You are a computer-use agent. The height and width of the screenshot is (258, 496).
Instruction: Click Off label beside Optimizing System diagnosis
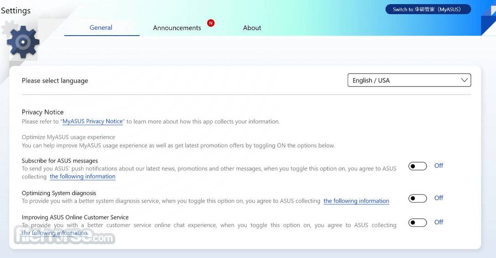439,198
